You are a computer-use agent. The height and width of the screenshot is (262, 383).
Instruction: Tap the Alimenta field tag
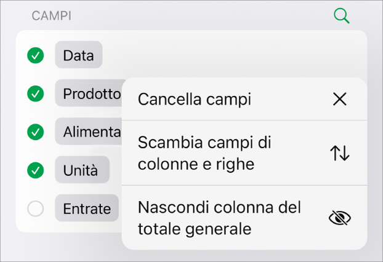pyautogui.click(x=90, y=132)
